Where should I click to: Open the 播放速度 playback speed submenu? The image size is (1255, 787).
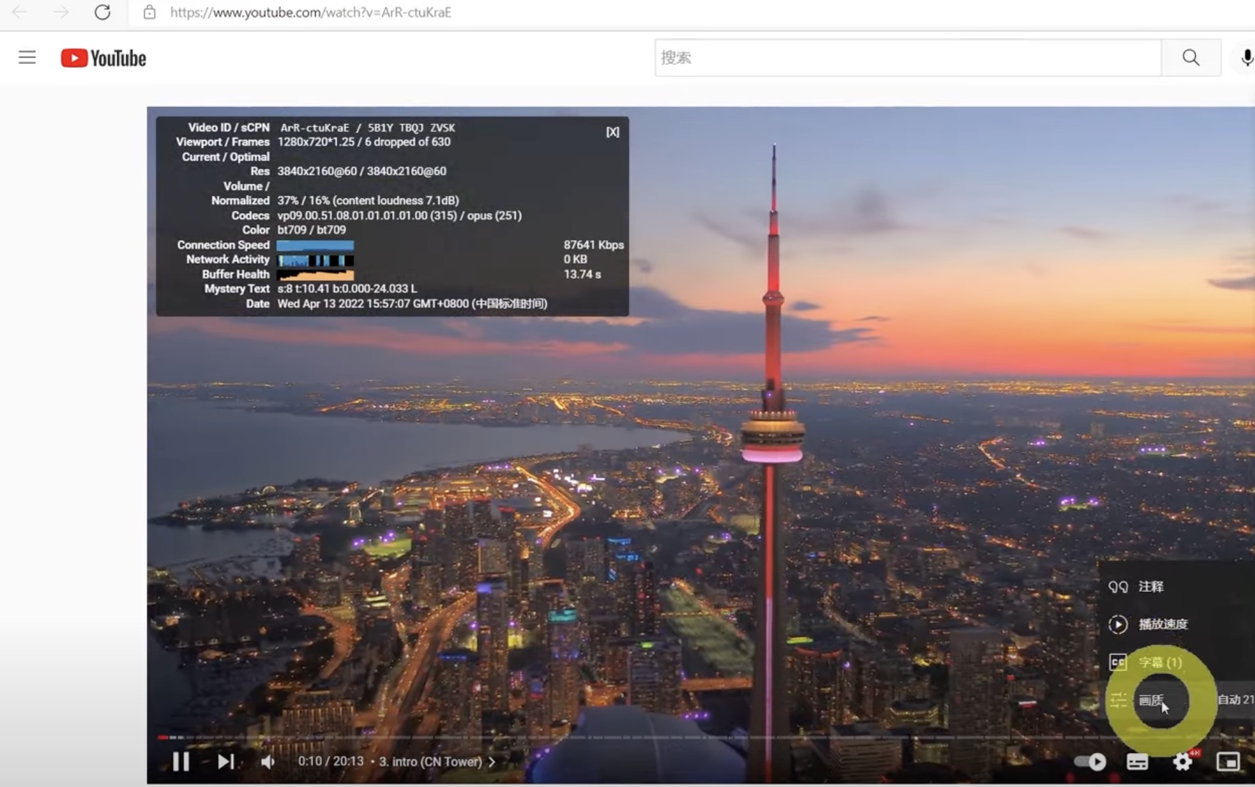(1163, 624)
